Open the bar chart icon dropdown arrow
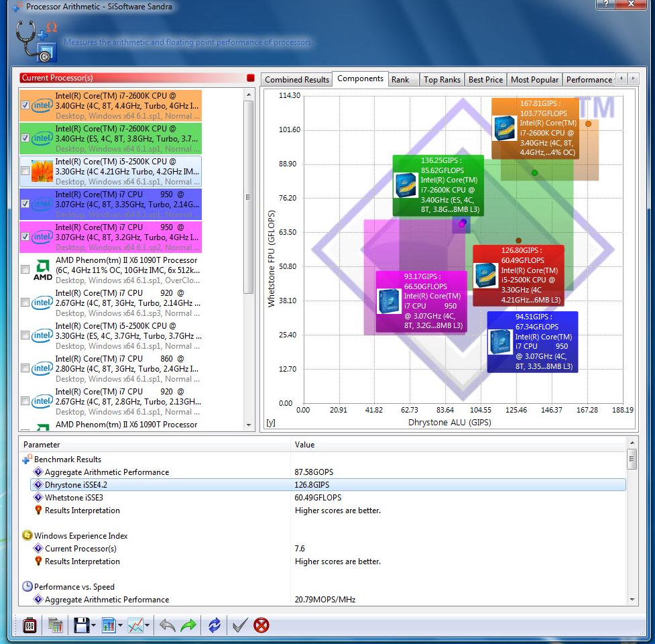The image size is (655, 644). coord(120,626)
